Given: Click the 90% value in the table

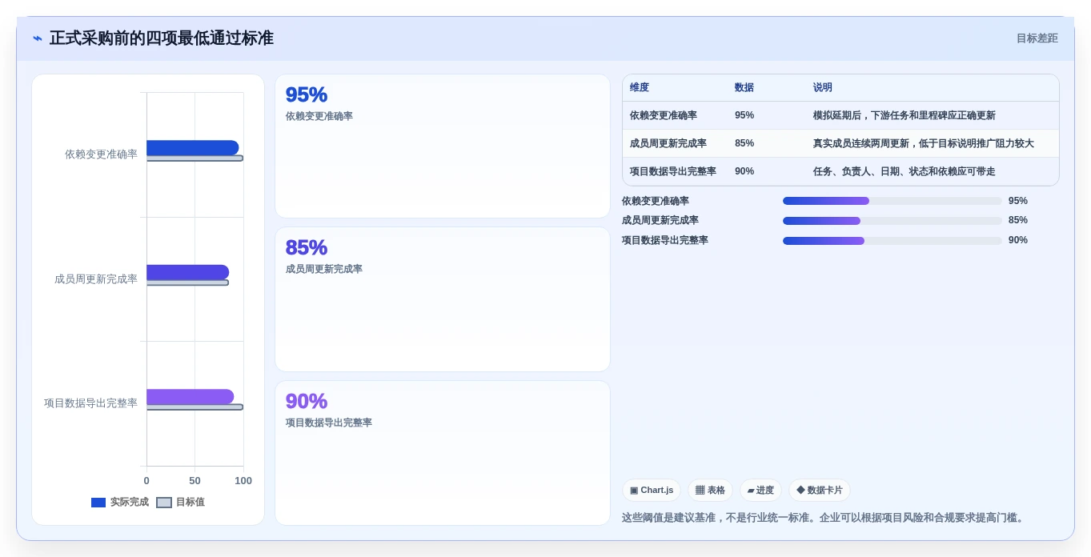Looking at the screenshot, I should (744, 171).
